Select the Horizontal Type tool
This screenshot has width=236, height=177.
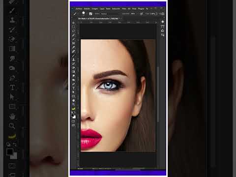click(x=73, y=88)
